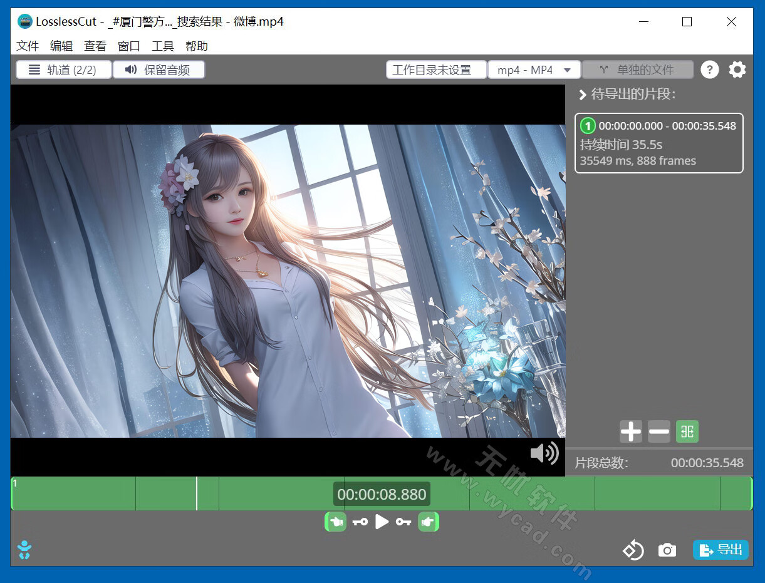
Task: Jump to previous keyframe
Action: [360, 522]
